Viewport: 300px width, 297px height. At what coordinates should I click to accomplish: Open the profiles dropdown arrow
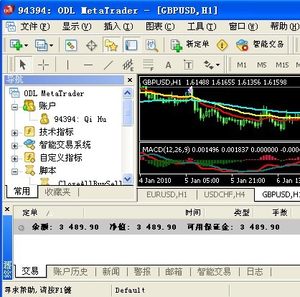point(51,45)
